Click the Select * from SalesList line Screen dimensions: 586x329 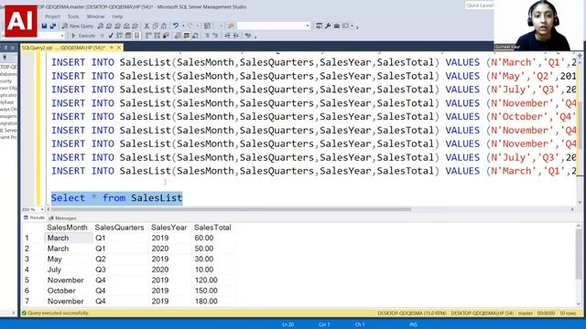point(116,198)
